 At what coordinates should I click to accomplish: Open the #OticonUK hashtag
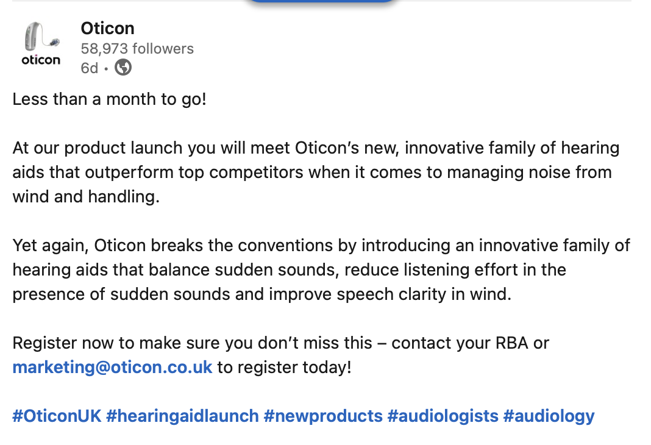point(57,416)
